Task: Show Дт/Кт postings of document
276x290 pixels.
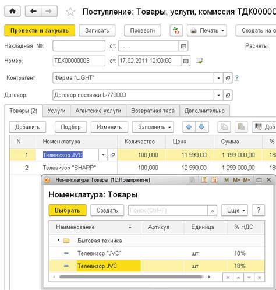Action: (x=176, y=30)
